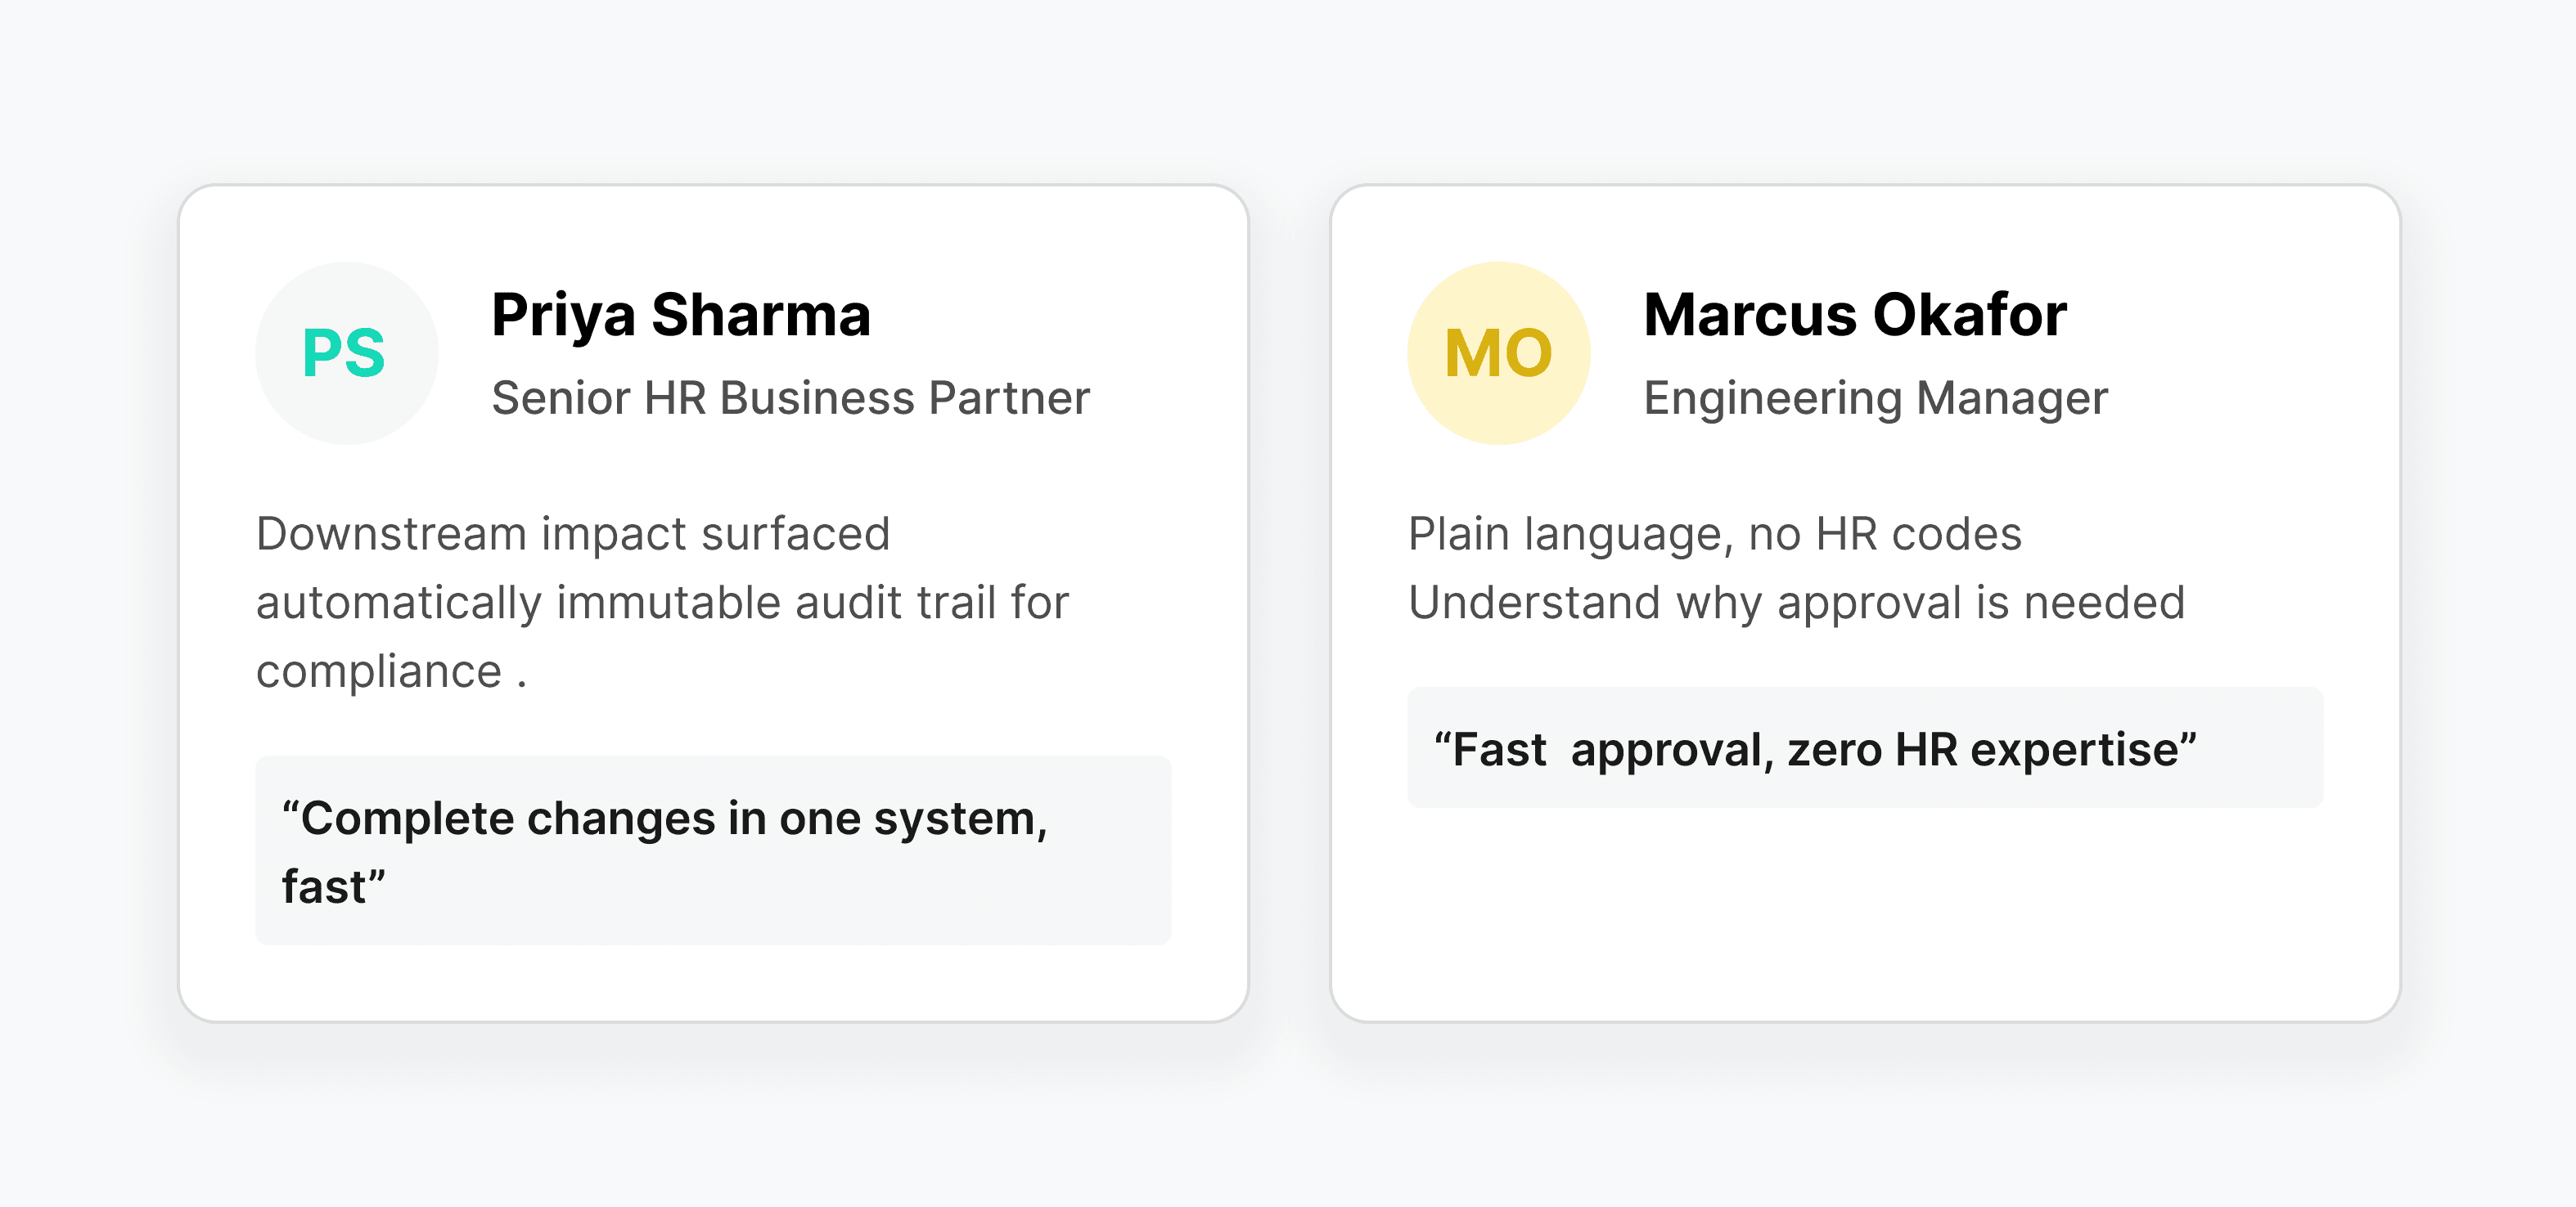Viewport: 2576px width, 1207px height.
Task: Click the Downstream impact surfaced description text
Action: tap(573, 533)
